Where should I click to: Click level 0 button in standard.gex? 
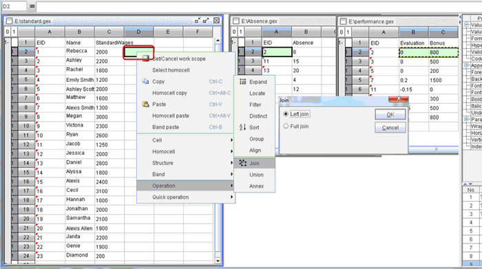click(x=8, y=32)
